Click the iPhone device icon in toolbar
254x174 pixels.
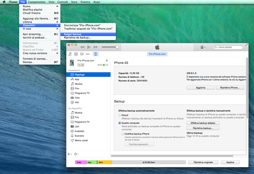96,54
